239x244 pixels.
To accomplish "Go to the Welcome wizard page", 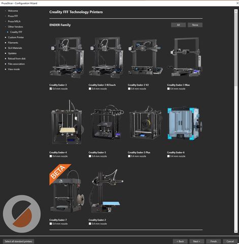I will coord(13,11).
